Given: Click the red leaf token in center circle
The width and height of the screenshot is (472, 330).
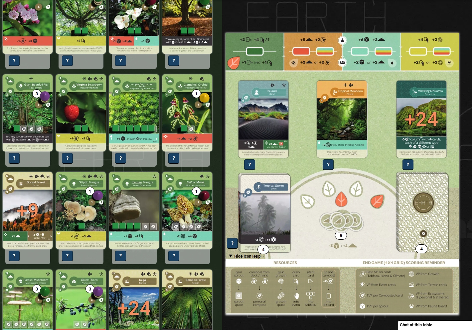Looking at the screenshot, I should 341,199.
